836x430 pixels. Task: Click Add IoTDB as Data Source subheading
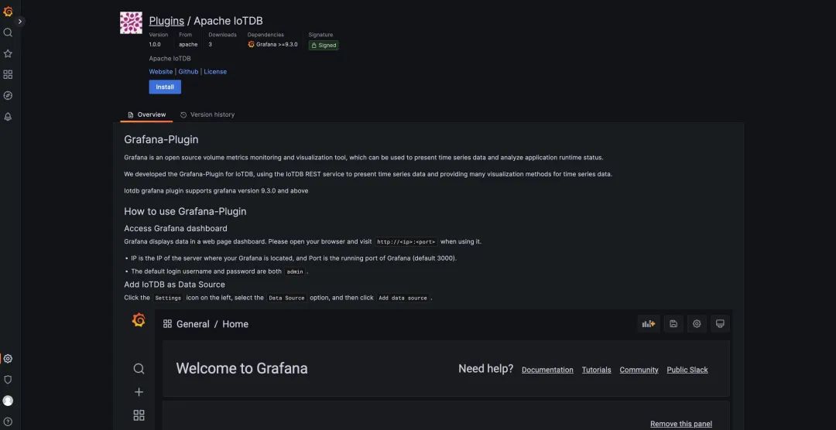tap(174, 285)
